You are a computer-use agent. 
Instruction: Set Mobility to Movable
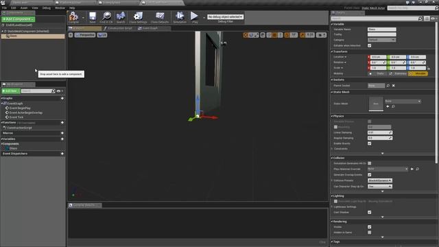[418, 73]
